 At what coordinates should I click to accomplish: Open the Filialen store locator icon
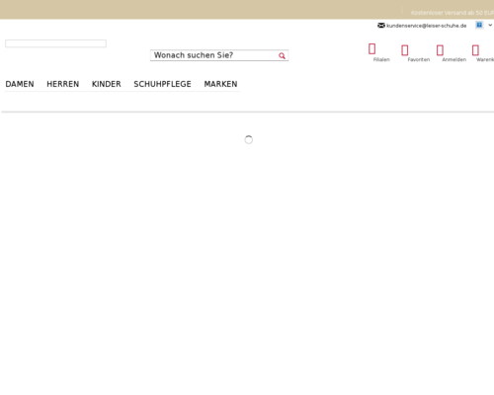(371, 48)
